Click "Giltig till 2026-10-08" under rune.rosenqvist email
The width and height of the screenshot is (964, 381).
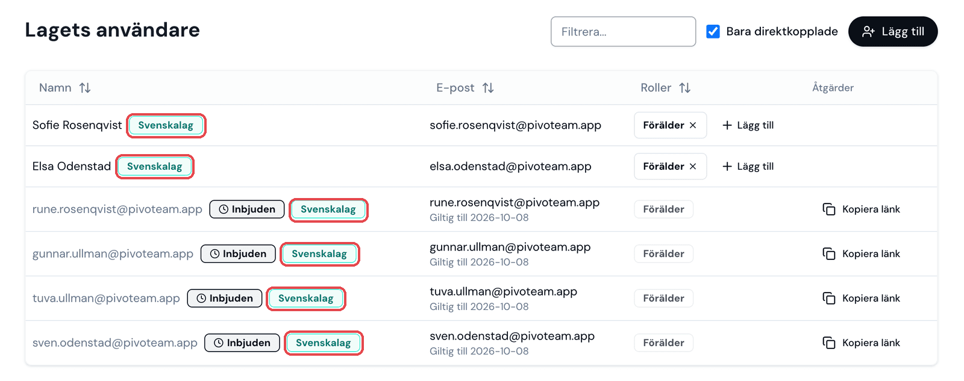pos(479,218)
